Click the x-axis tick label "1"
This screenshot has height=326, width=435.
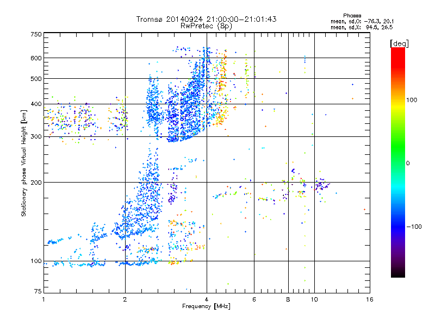43,299
